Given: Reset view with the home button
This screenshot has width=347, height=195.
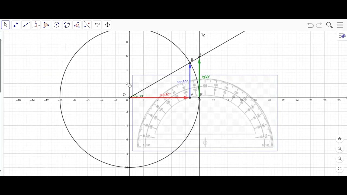Looking at the screenshot, I should point(340,139).
